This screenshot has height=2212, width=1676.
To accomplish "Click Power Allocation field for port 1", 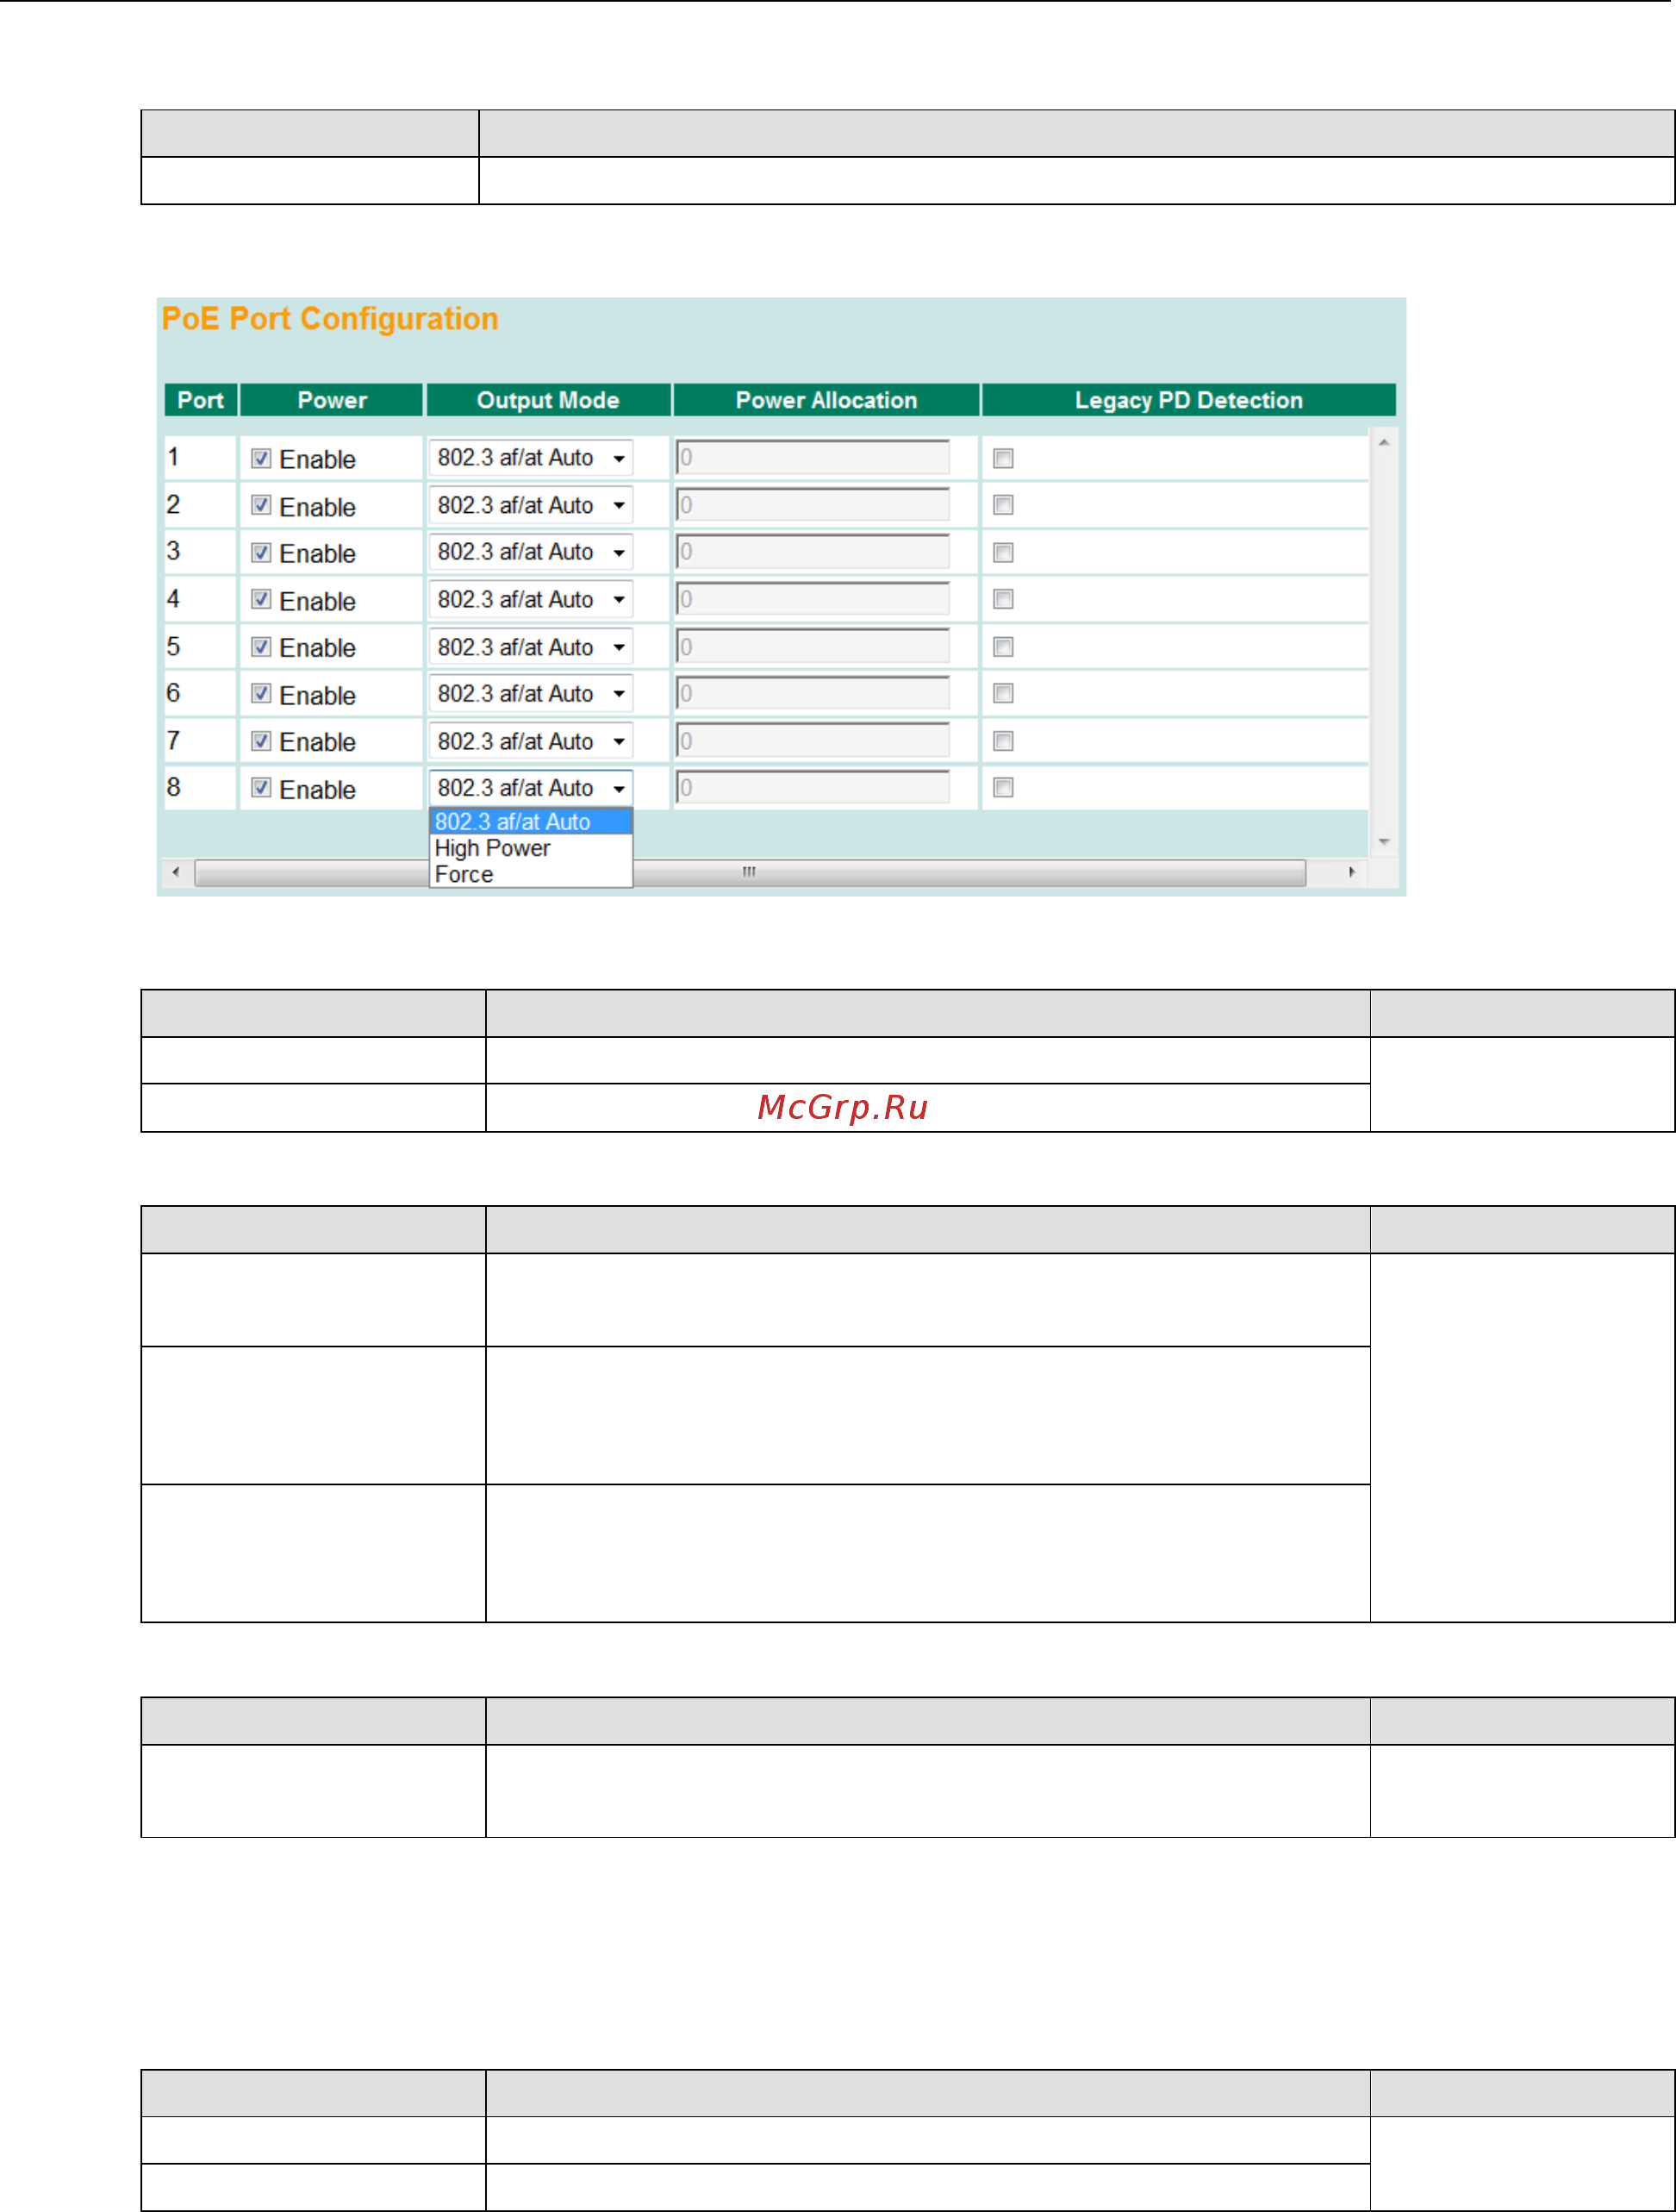I will pos(813,458).
